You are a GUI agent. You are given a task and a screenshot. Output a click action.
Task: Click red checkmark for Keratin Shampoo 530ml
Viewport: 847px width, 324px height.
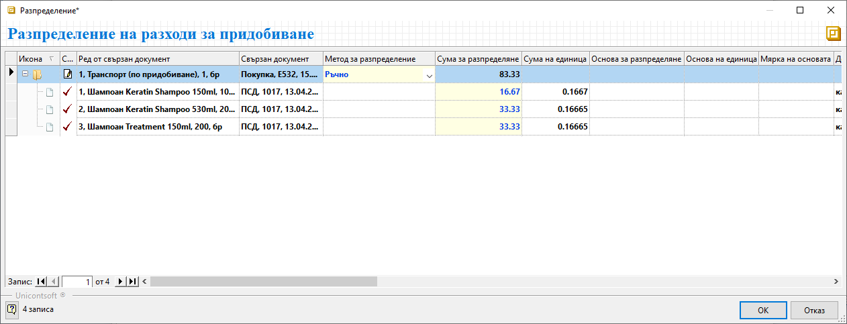click(x=67, y=109)
